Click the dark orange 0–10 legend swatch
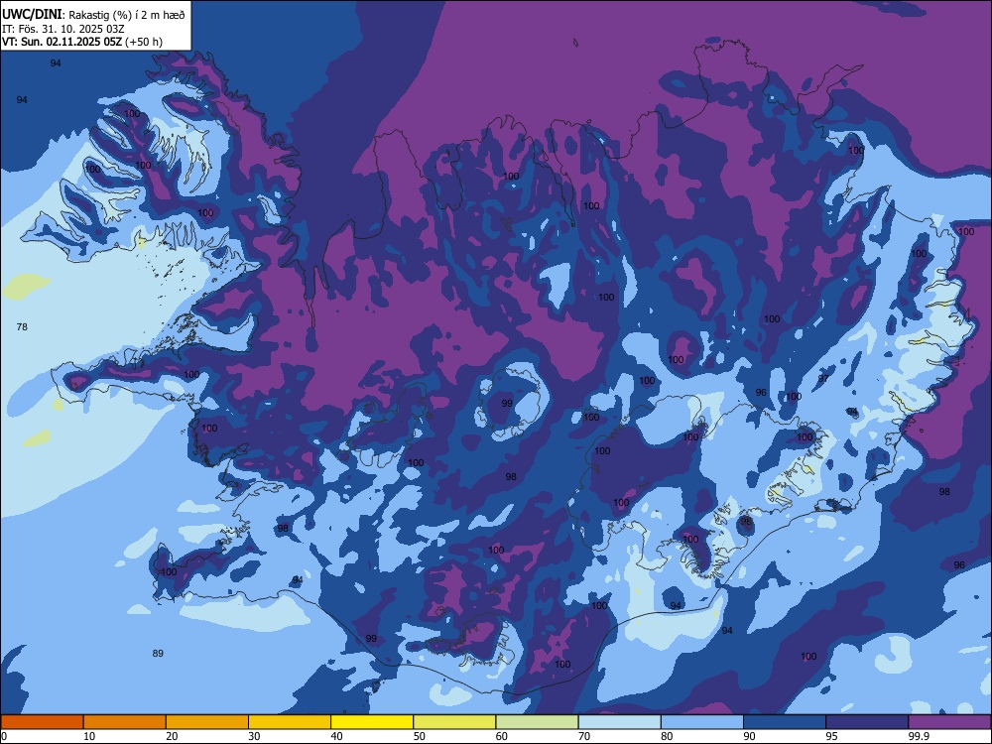 tap(42, 722)
